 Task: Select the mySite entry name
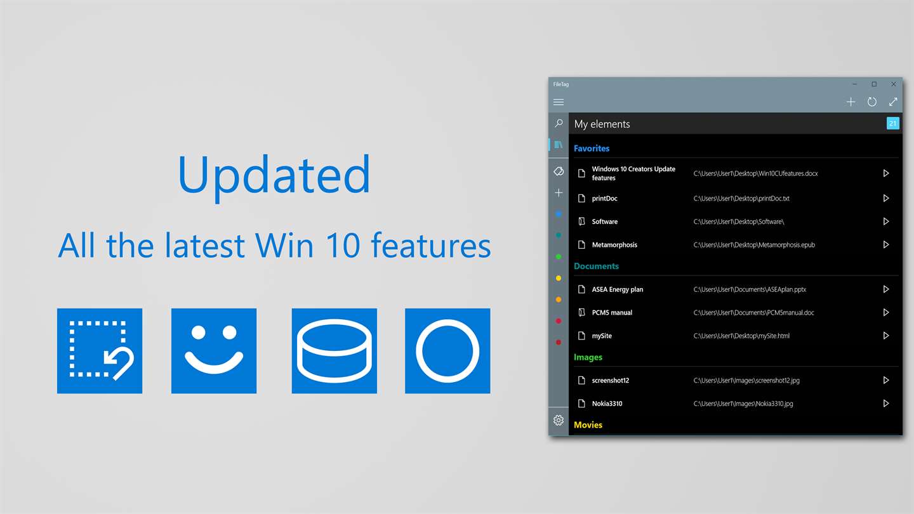[x=602, y=336]
